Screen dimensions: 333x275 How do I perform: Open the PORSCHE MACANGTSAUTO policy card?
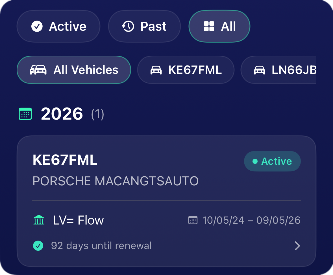point(141,181)
